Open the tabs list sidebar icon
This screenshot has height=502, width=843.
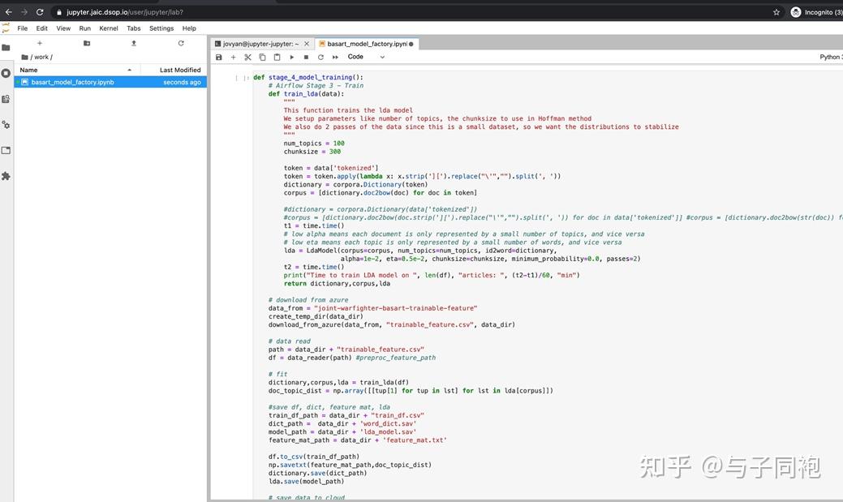[x=6, y=151]
